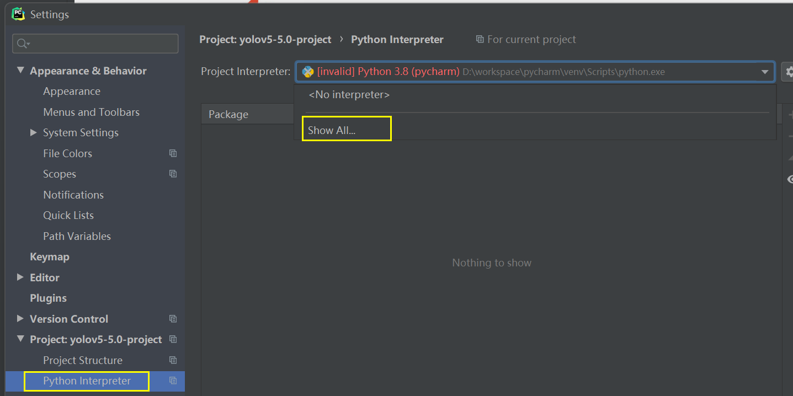Click the Project: yolov5-5.0-project breadcrumb

265,40
